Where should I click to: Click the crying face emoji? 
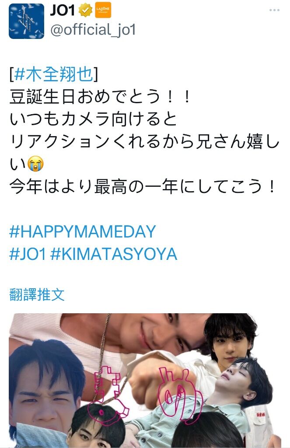(x=36, y=164)
